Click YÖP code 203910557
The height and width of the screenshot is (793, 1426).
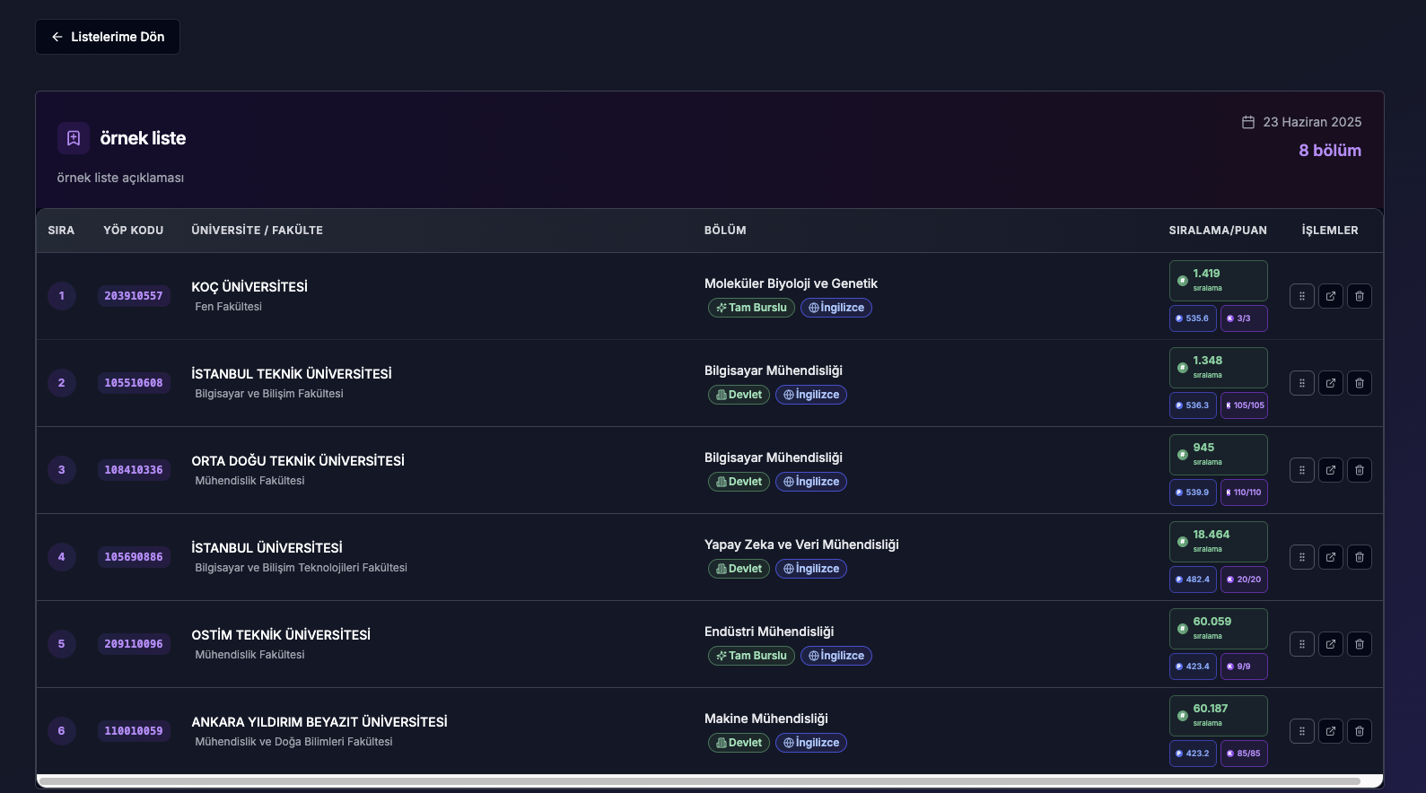134,296
